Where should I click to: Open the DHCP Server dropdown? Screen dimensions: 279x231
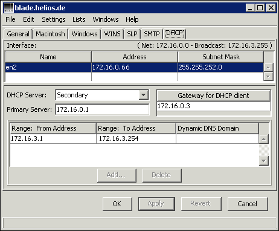(x=102, y=95)
